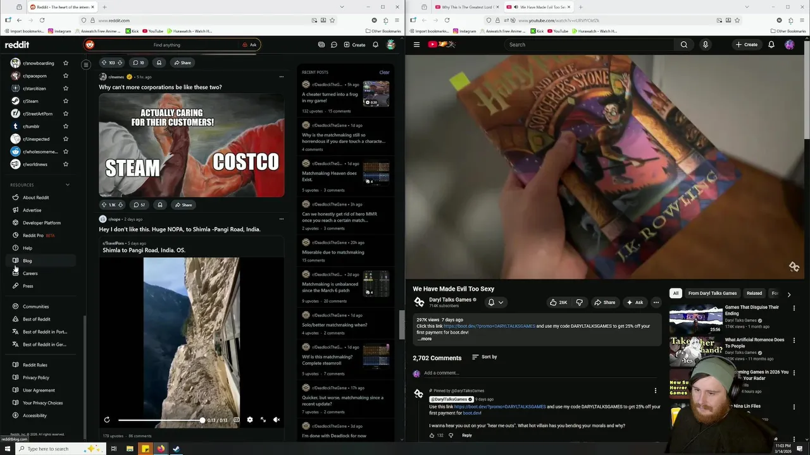Click the Ask button in Reddit search
The height and width of the screenshot is (455, 810).
coord(249,45)
